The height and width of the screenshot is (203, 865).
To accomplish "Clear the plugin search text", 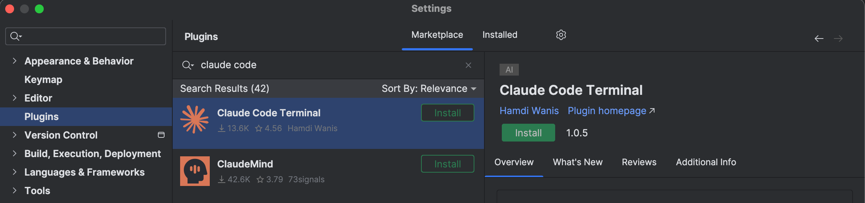I will click(468, 65).
